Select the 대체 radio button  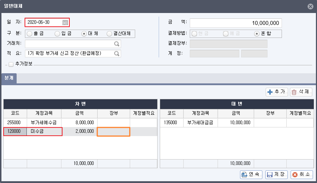pos(84,34)
